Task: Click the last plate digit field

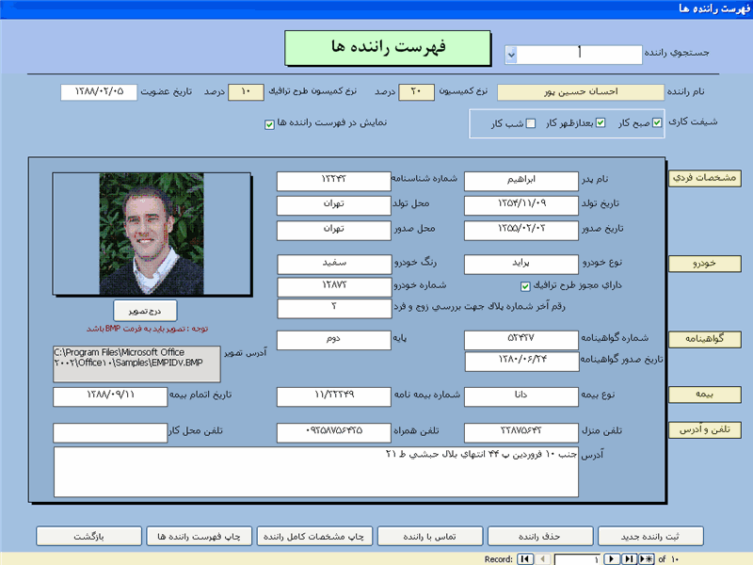Action: (x=334, y=308)
